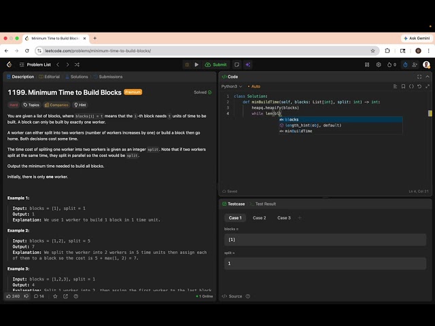The width and height of the screenshot is (435, 326).
Task: Dislike the problem with thumbs down
Action: [27, 296]
